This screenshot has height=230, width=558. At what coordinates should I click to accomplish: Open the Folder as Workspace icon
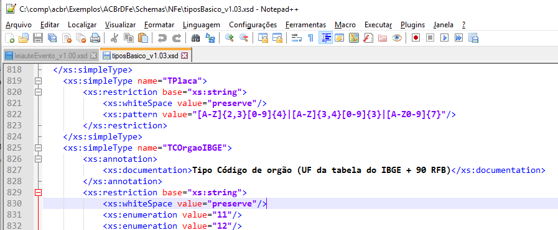point(383,38)
